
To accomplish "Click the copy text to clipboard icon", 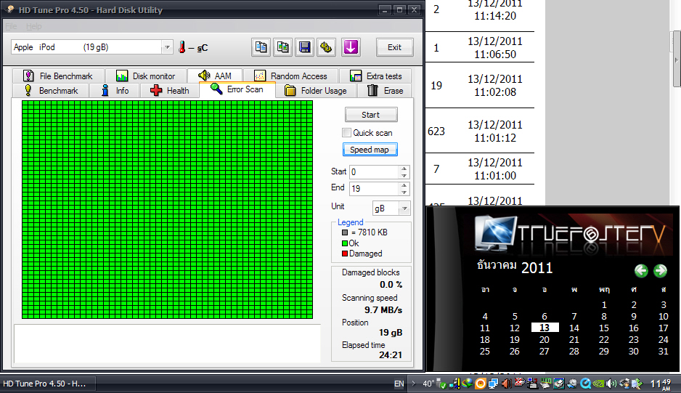I will click(x=261, y=47).
